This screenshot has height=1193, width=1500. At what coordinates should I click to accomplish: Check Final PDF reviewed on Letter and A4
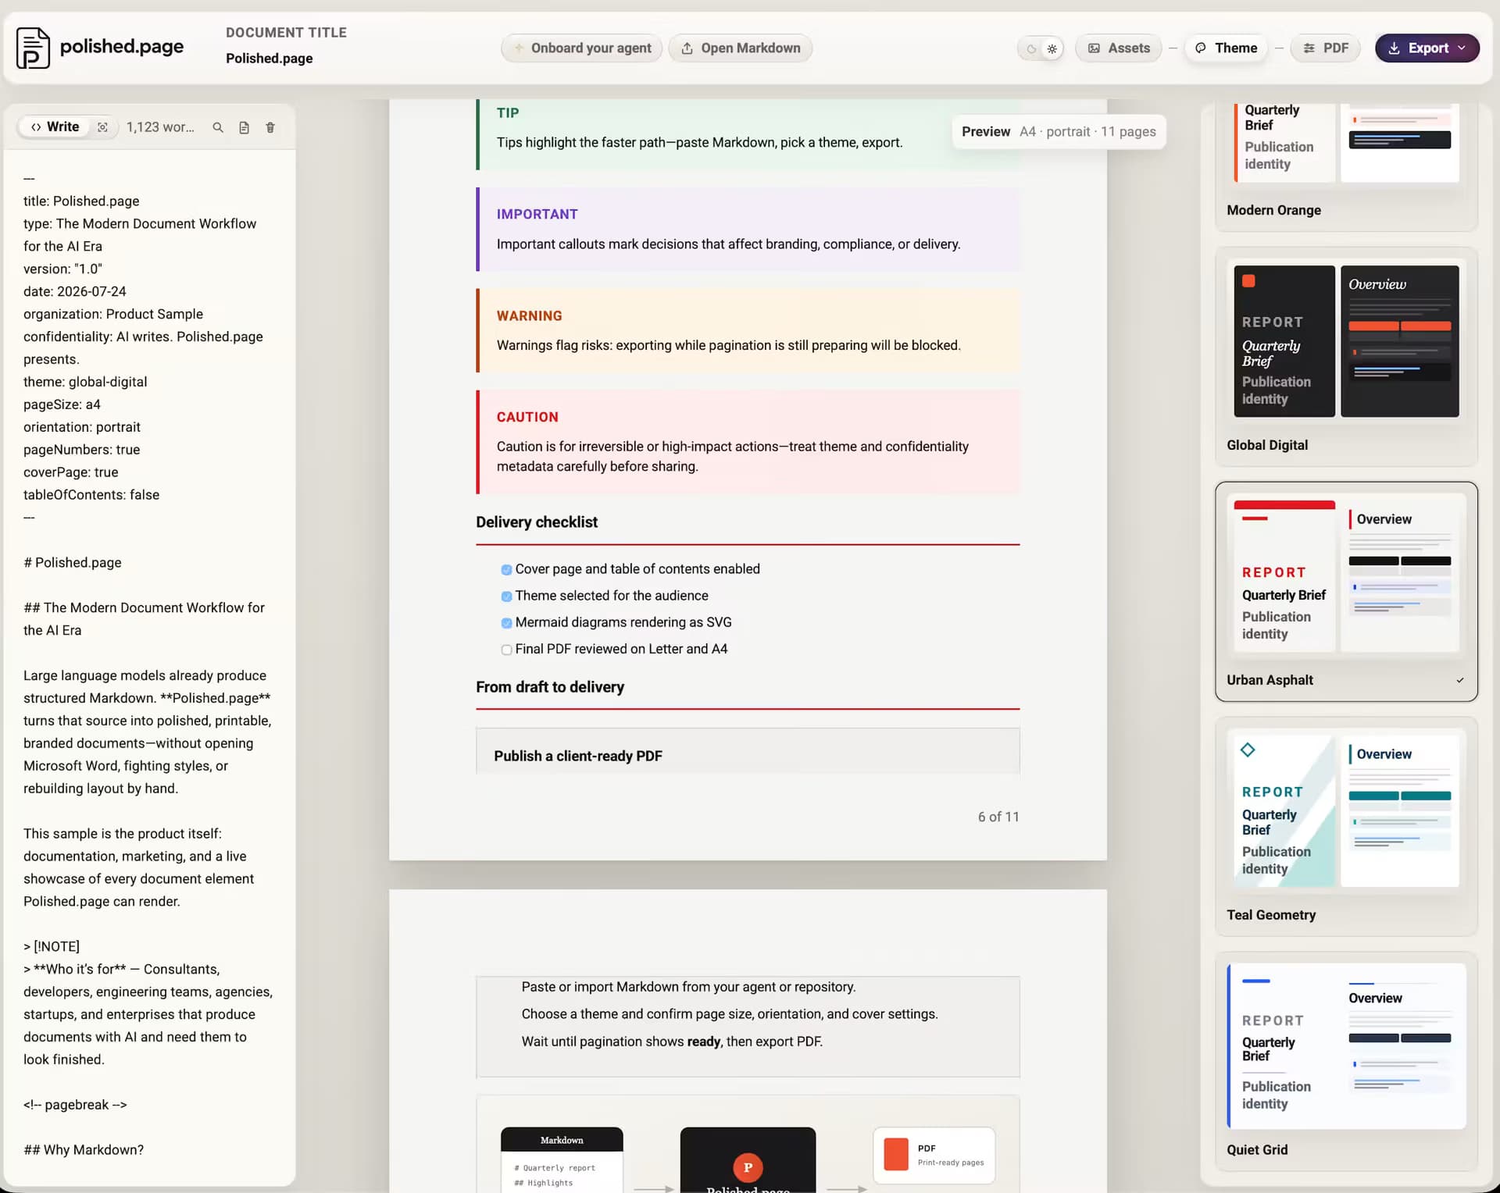pyautogui.click(x=506, y=650)
